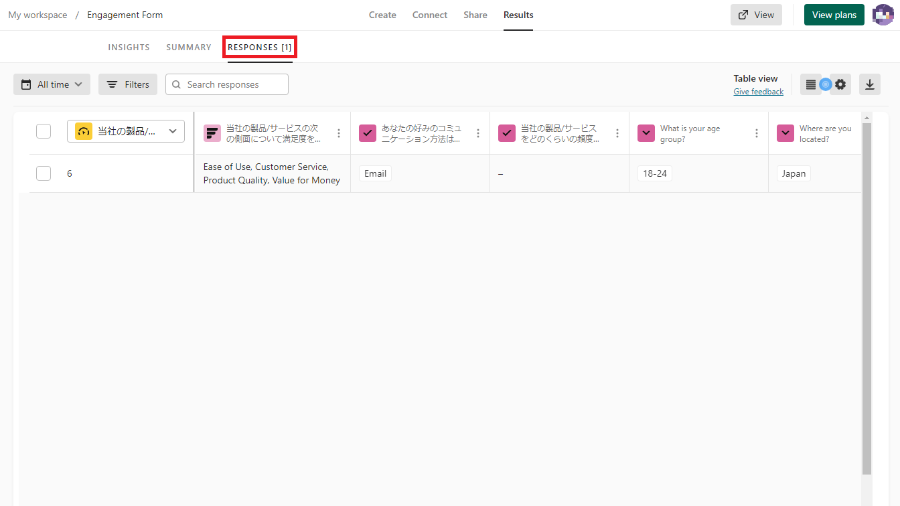Navigate to the Share section

point(475,15)
